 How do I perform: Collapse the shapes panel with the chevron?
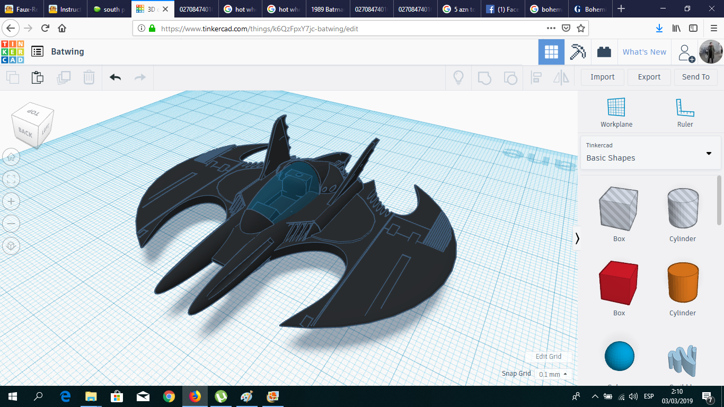(x=577, y=238)
